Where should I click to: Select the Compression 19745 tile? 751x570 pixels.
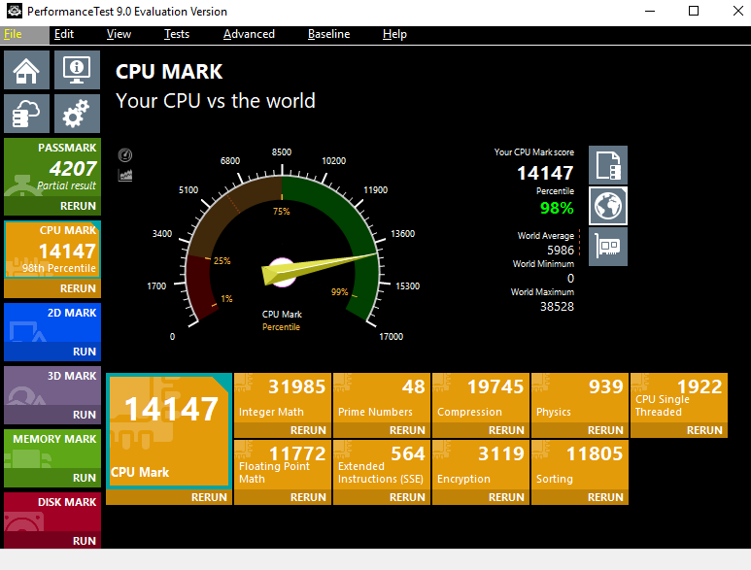tap(481, 398)
